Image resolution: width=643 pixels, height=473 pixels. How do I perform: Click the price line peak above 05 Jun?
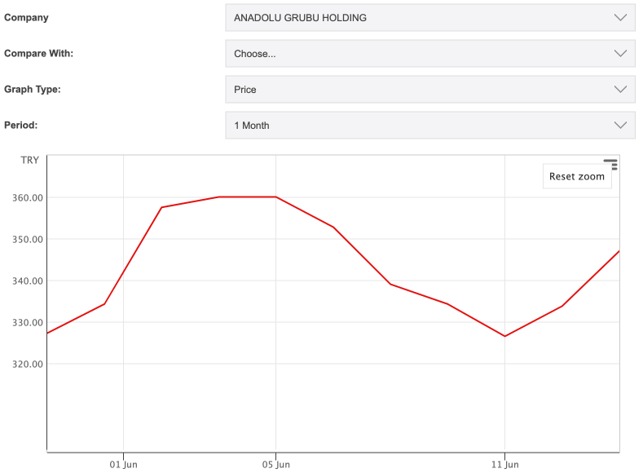[276, 197]
